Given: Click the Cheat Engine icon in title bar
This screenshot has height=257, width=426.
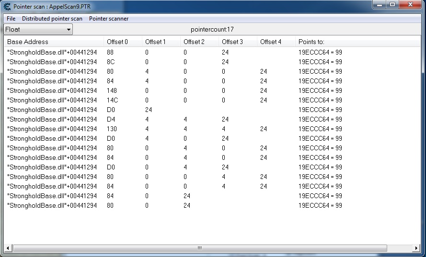Looking at the screenshot, I should click(x=7, y=7).
